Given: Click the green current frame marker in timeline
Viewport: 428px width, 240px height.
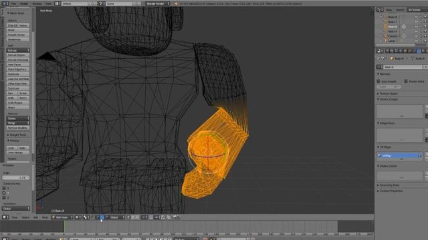Looking at the screenshot, I should click(64, 227).
